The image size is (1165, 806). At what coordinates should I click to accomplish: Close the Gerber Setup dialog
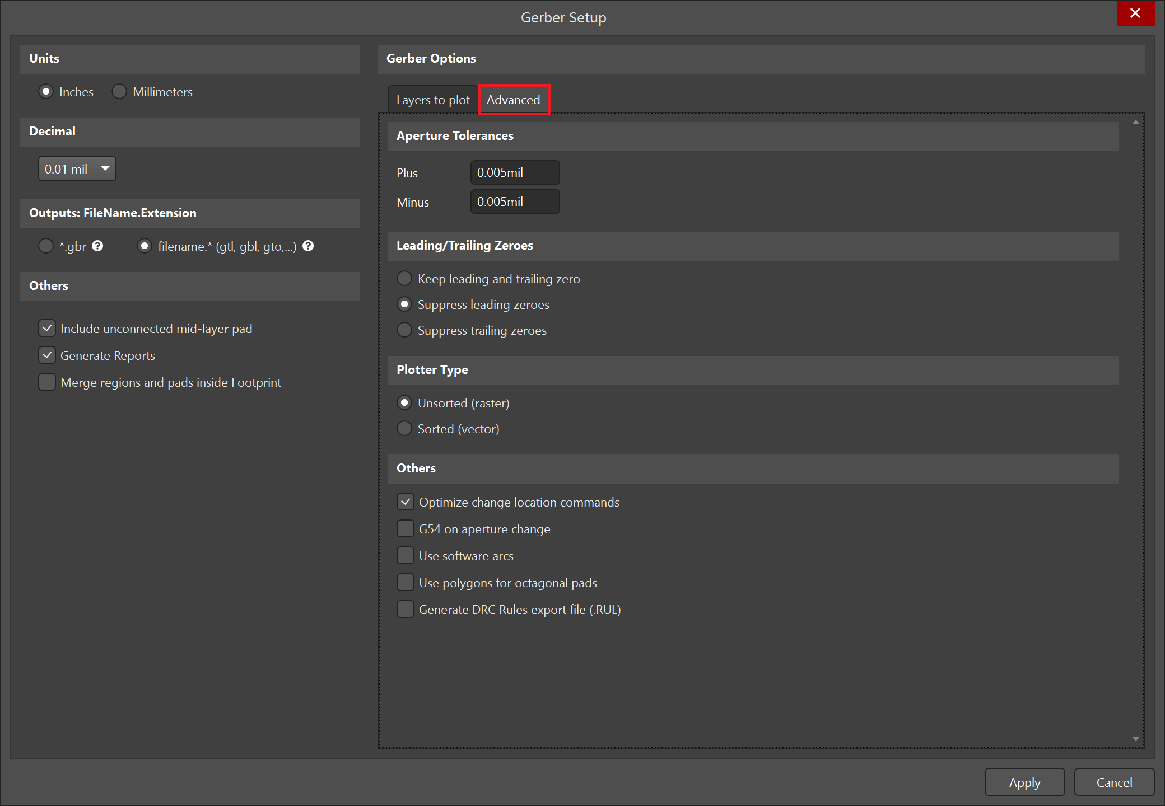pyautogui.click(x=1135, y=13)
